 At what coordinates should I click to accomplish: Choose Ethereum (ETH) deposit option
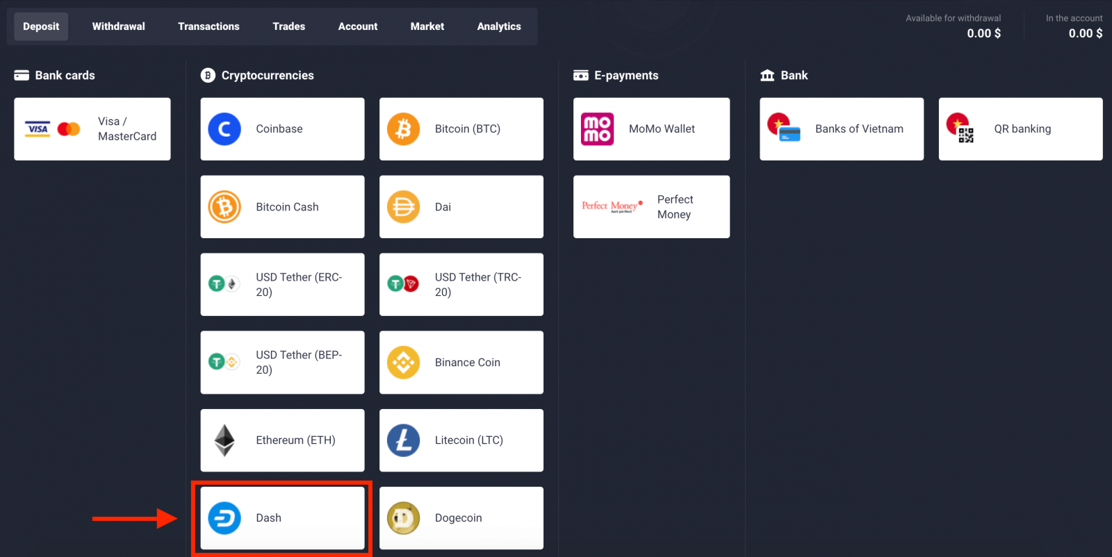[282, 440]
